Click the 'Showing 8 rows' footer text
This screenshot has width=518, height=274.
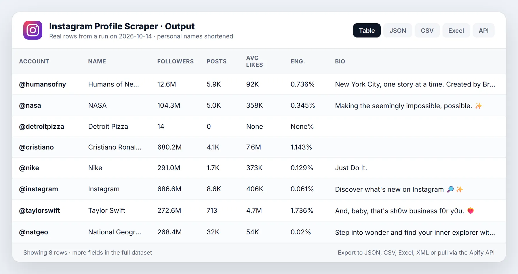click(x=87, y=253)
